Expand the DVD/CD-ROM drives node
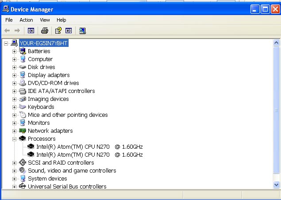 coord(14,83)
